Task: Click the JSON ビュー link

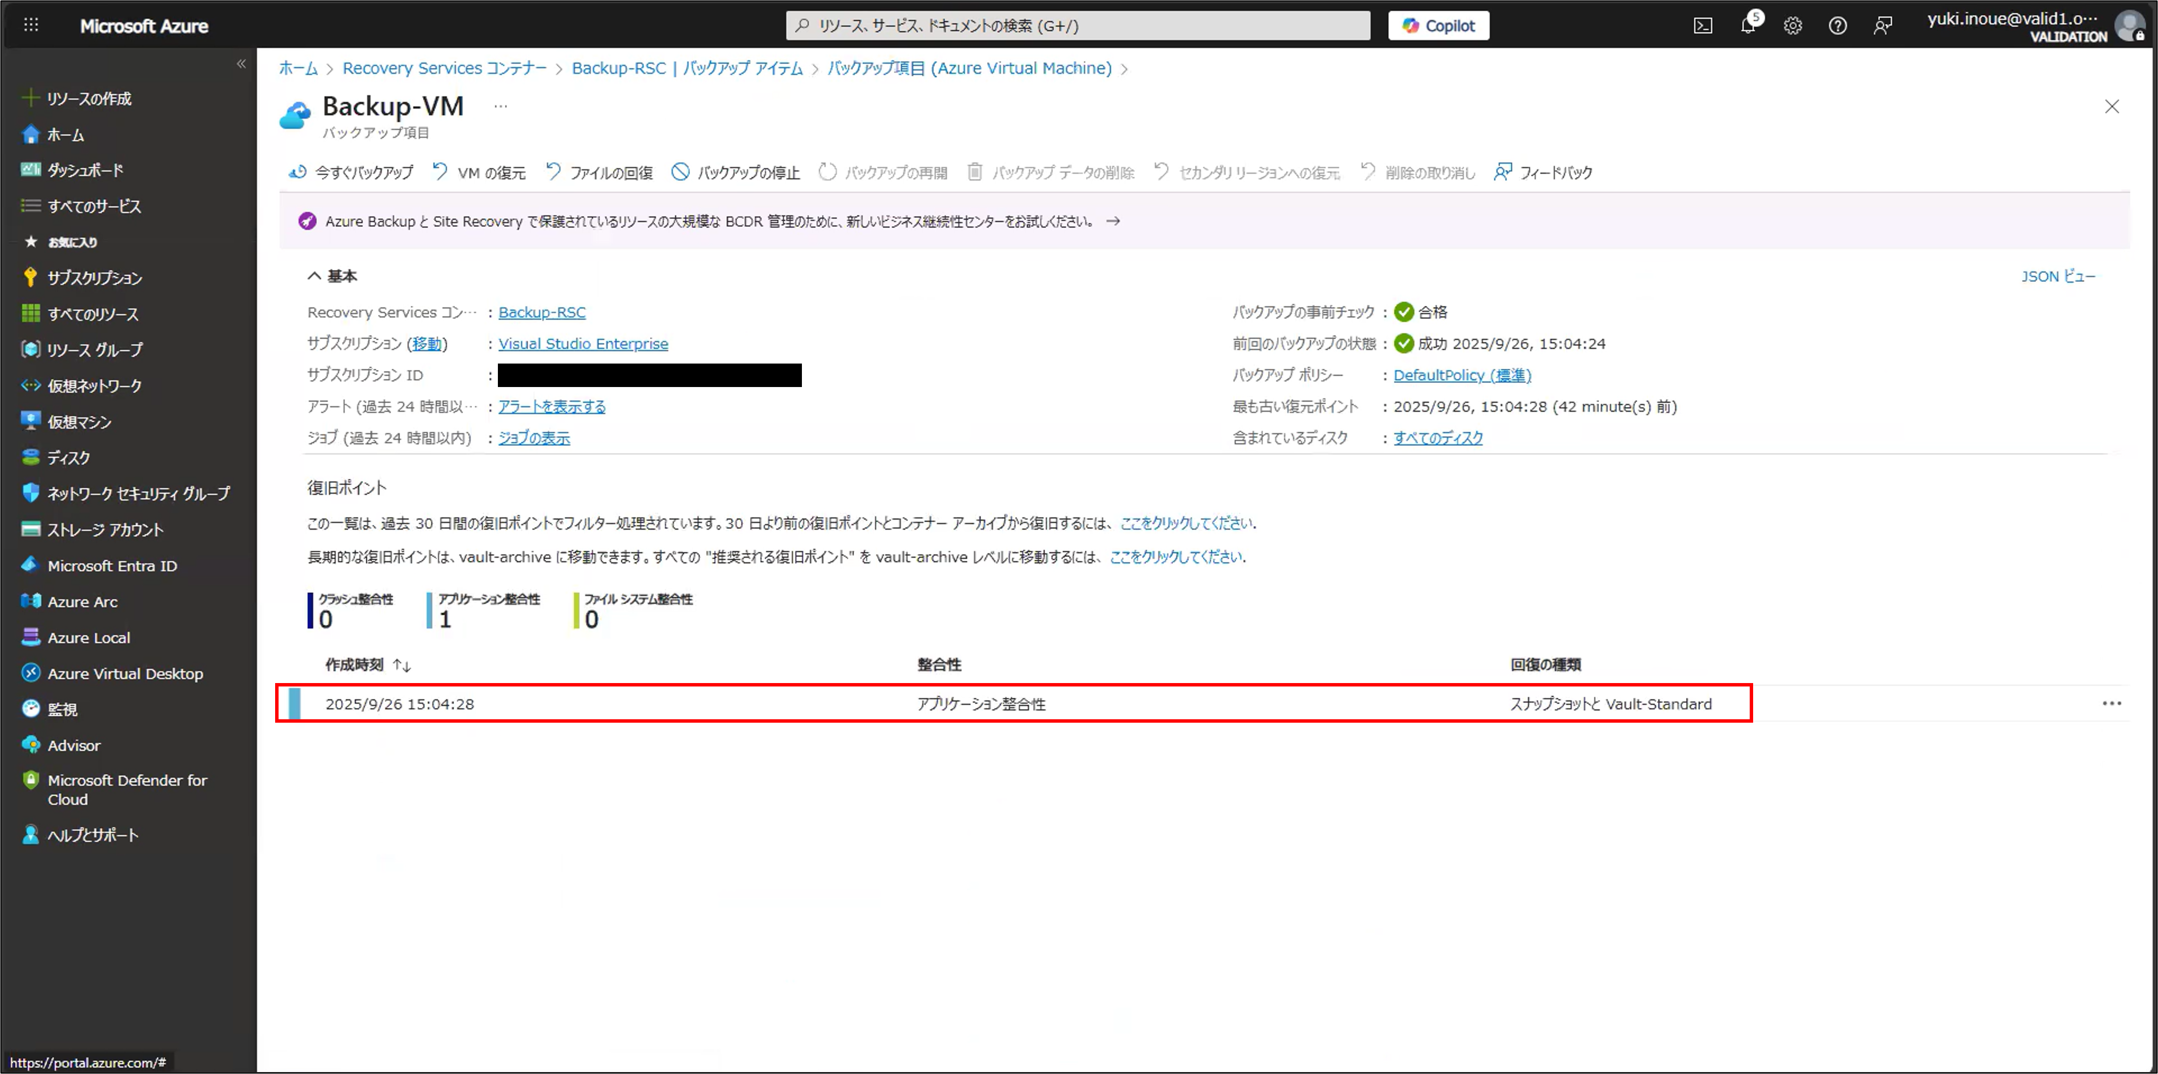Action: click(x=2058, y=276)
